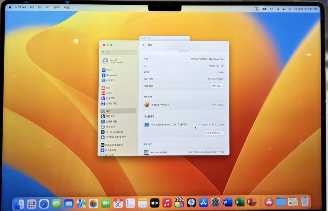Open the 시스템 설정 menu

click(21, 7)
